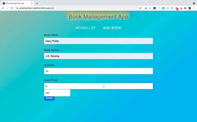Open the extension with red badge
This screenshot has width=197, height=122.
[x=177, y=8]
